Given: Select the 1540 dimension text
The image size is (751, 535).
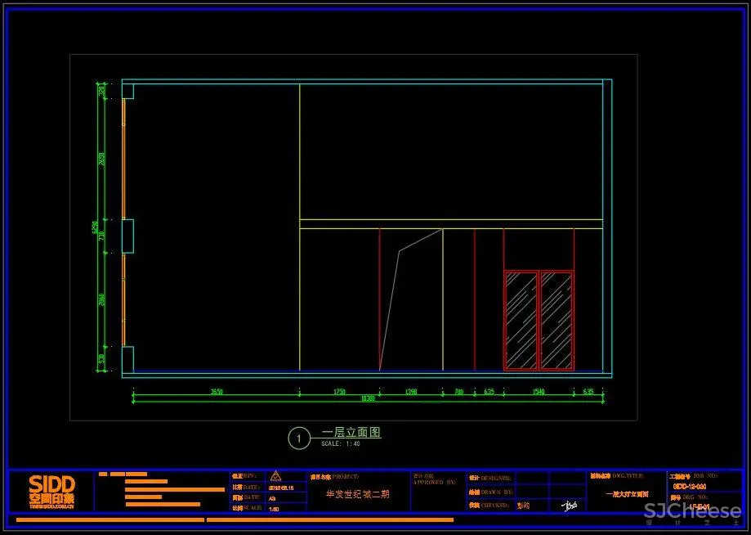Looking at the screenshot, I should click(x=539, y=393).
